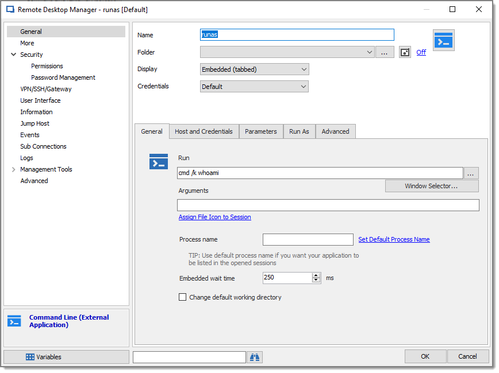Click the Run command input field
499x373 pixels.
(x=320, y=173)
